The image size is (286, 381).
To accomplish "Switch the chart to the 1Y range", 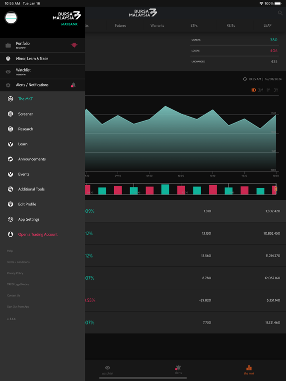I will point(268,90).
